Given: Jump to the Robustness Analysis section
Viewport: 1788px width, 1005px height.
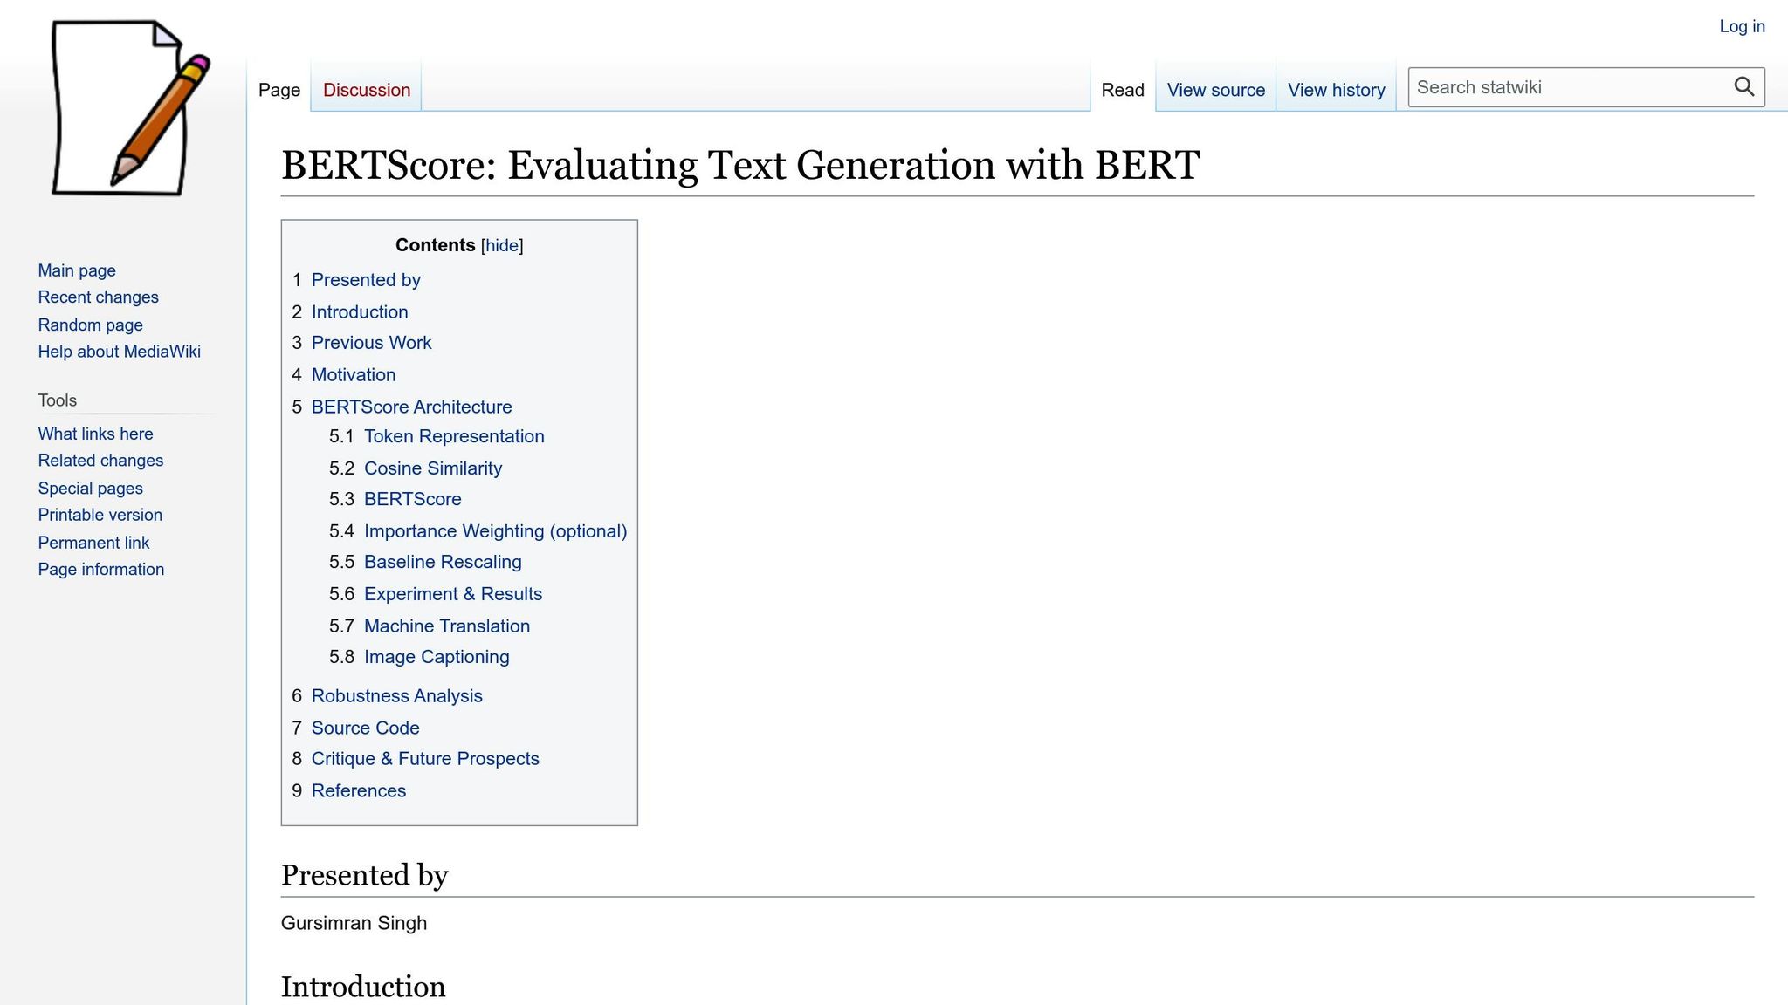Looking at the screenshot, I should click(x=396, y=695).
